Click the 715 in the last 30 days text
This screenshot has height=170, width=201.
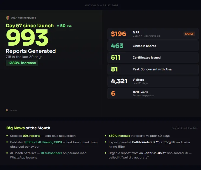[x=24, y=57]
